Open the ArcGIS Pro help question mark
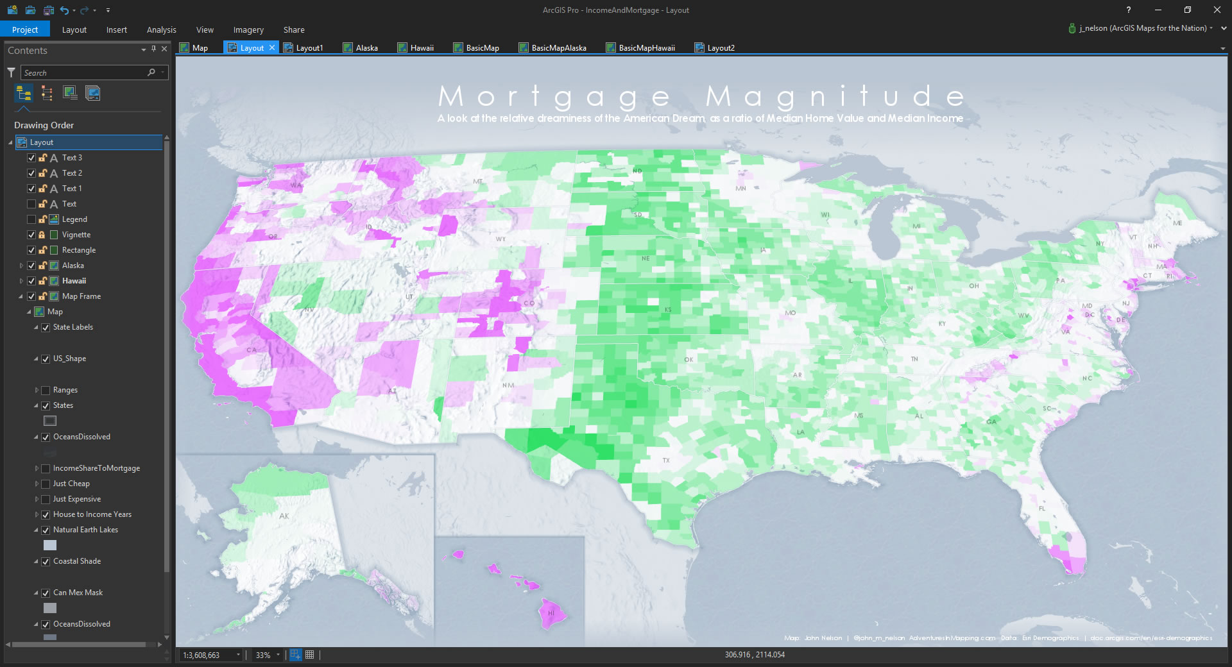 1128,10
